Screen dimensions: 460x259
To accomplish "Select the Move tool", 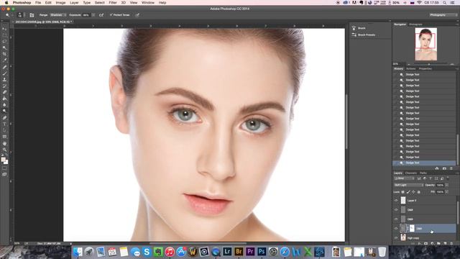I will pos(4,29).
